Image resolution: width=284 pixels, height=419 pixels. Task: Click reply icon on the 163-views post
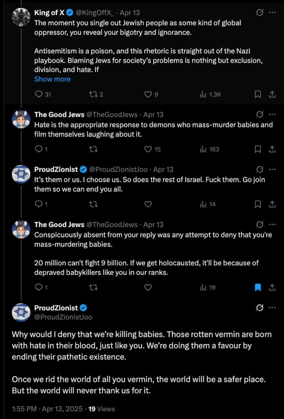pos(39,149)
